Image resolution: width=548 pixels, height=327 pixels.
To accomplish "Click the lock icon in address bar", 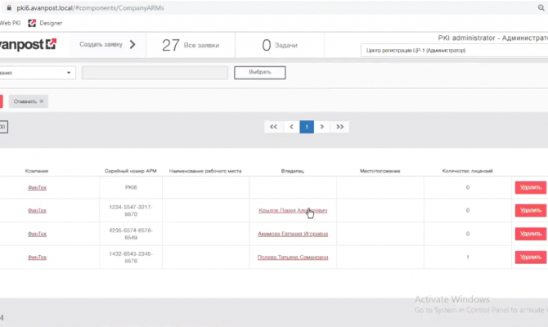I will tap(9, 7).
